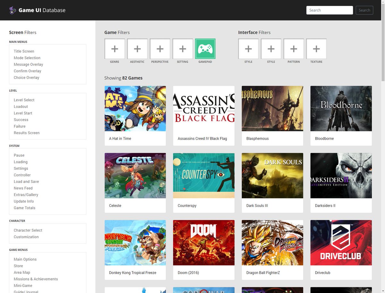Select the Missions & Achievements filter
The width and height of the screenshot is (385, 293).
click(36, 279)
